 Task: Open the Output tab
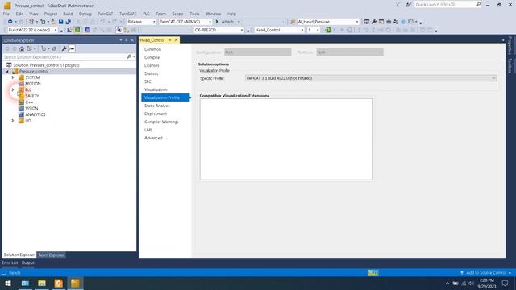[27, 263]
